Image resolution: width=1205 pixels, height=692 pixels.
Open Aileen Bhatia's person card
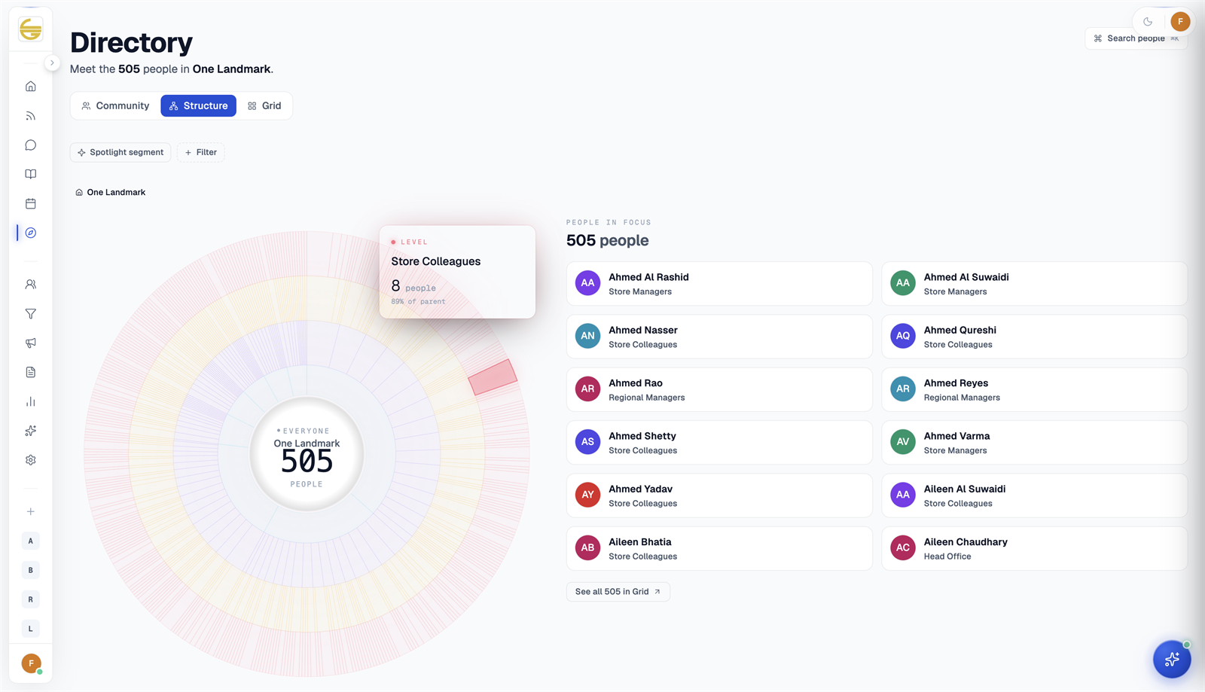719,549
